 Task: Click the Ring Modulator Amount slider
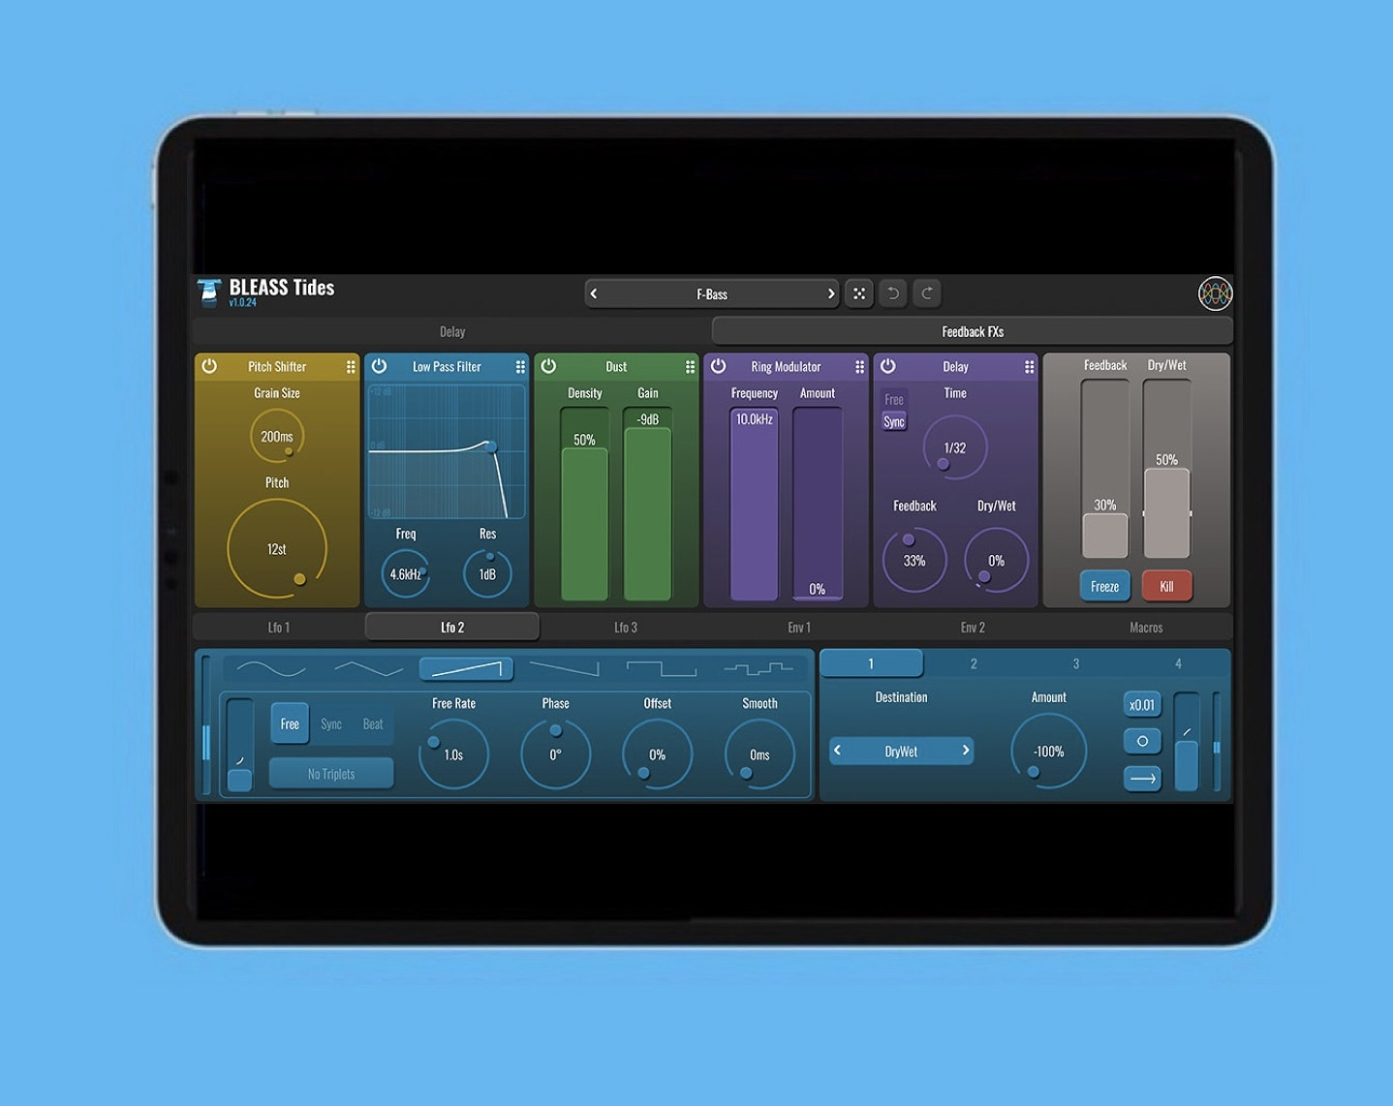pos(818,504)
